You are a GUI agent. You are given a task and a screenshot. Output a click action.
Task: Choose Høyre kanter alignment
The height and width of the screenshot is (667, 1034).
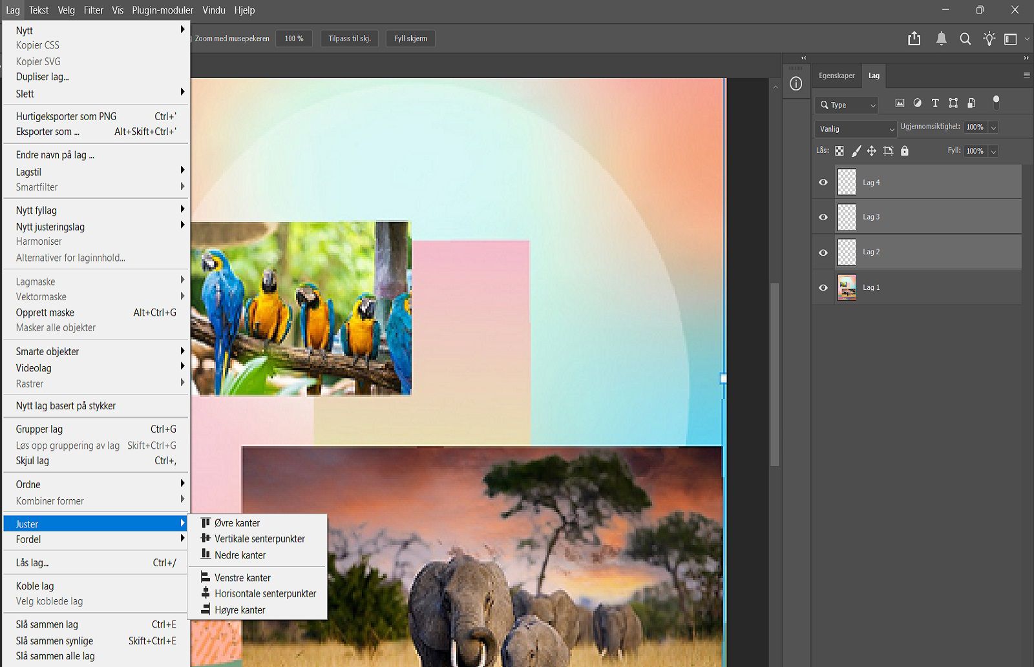tap(257, 610)
